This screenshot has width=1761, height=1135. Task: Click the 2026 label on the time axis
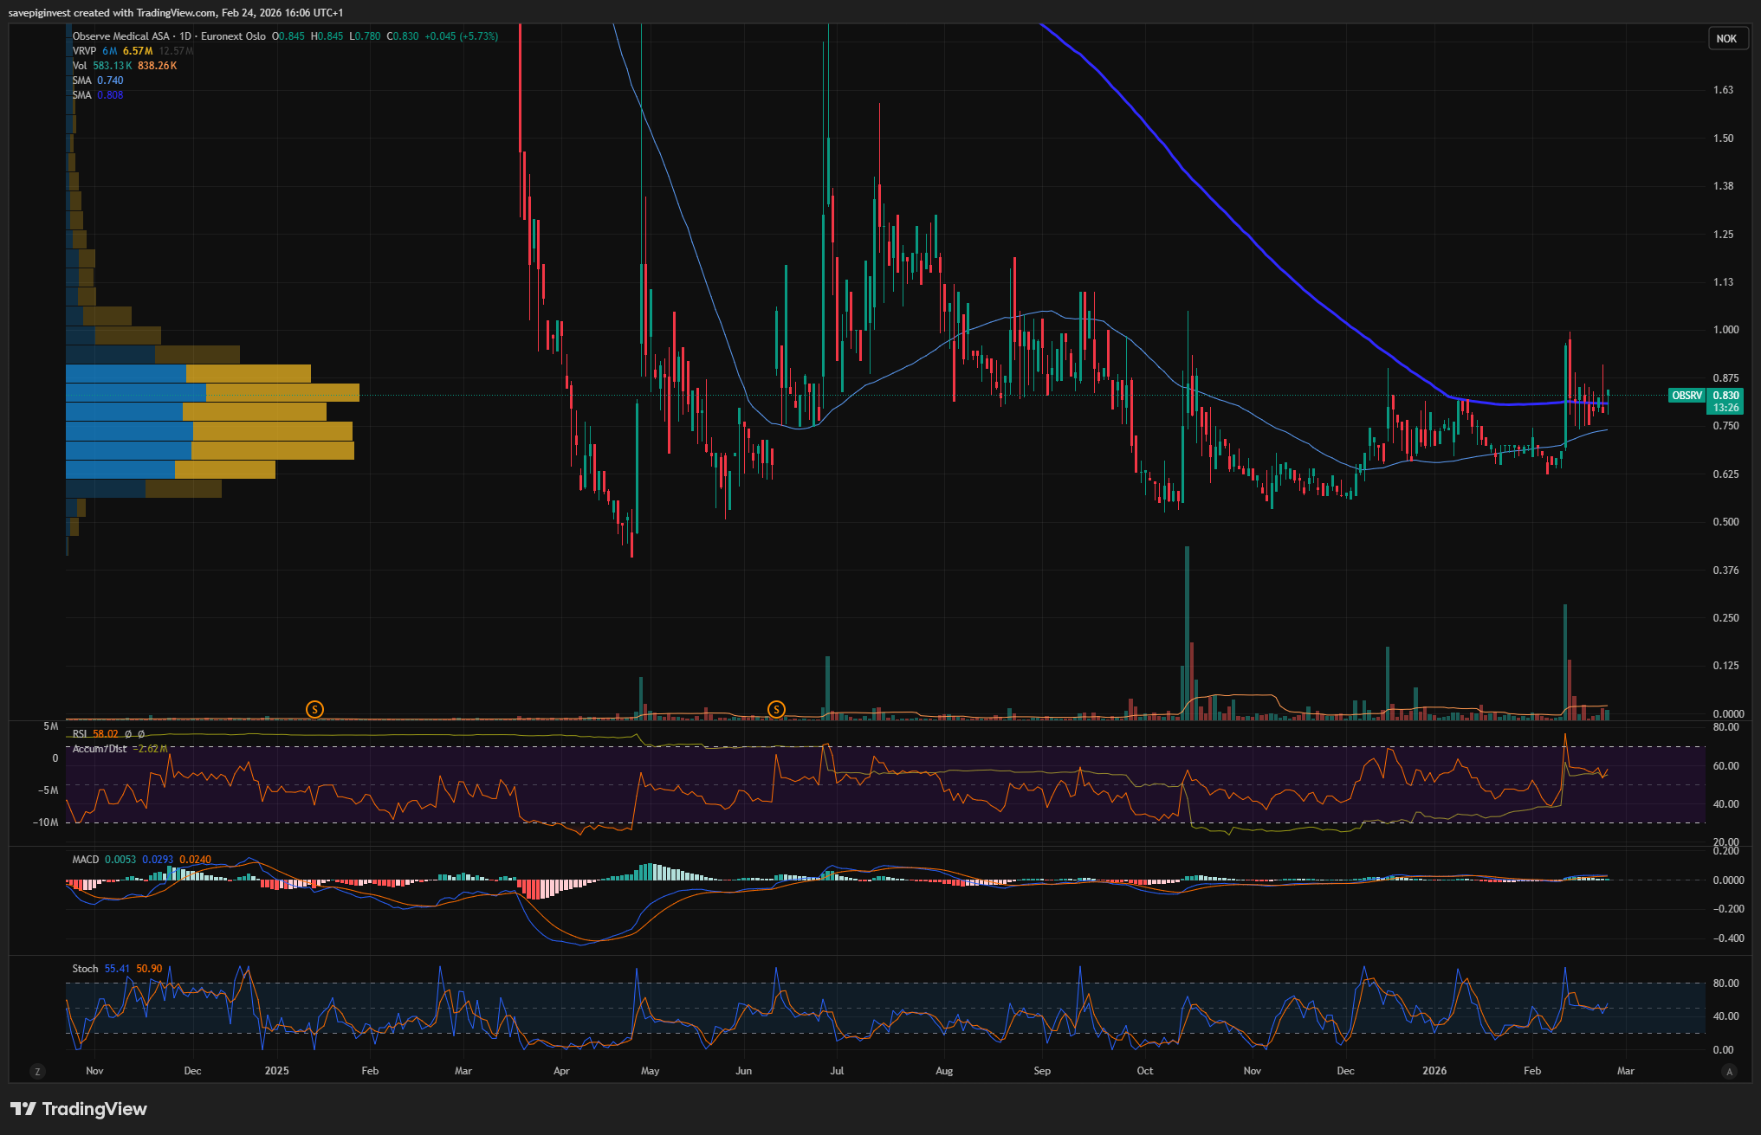(x=1434, y=1071)
